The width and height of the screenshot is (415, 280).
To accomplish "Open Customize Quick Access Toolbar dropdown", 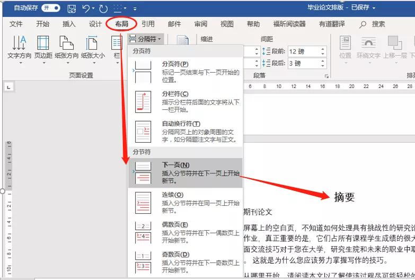I will coord(135,8).
